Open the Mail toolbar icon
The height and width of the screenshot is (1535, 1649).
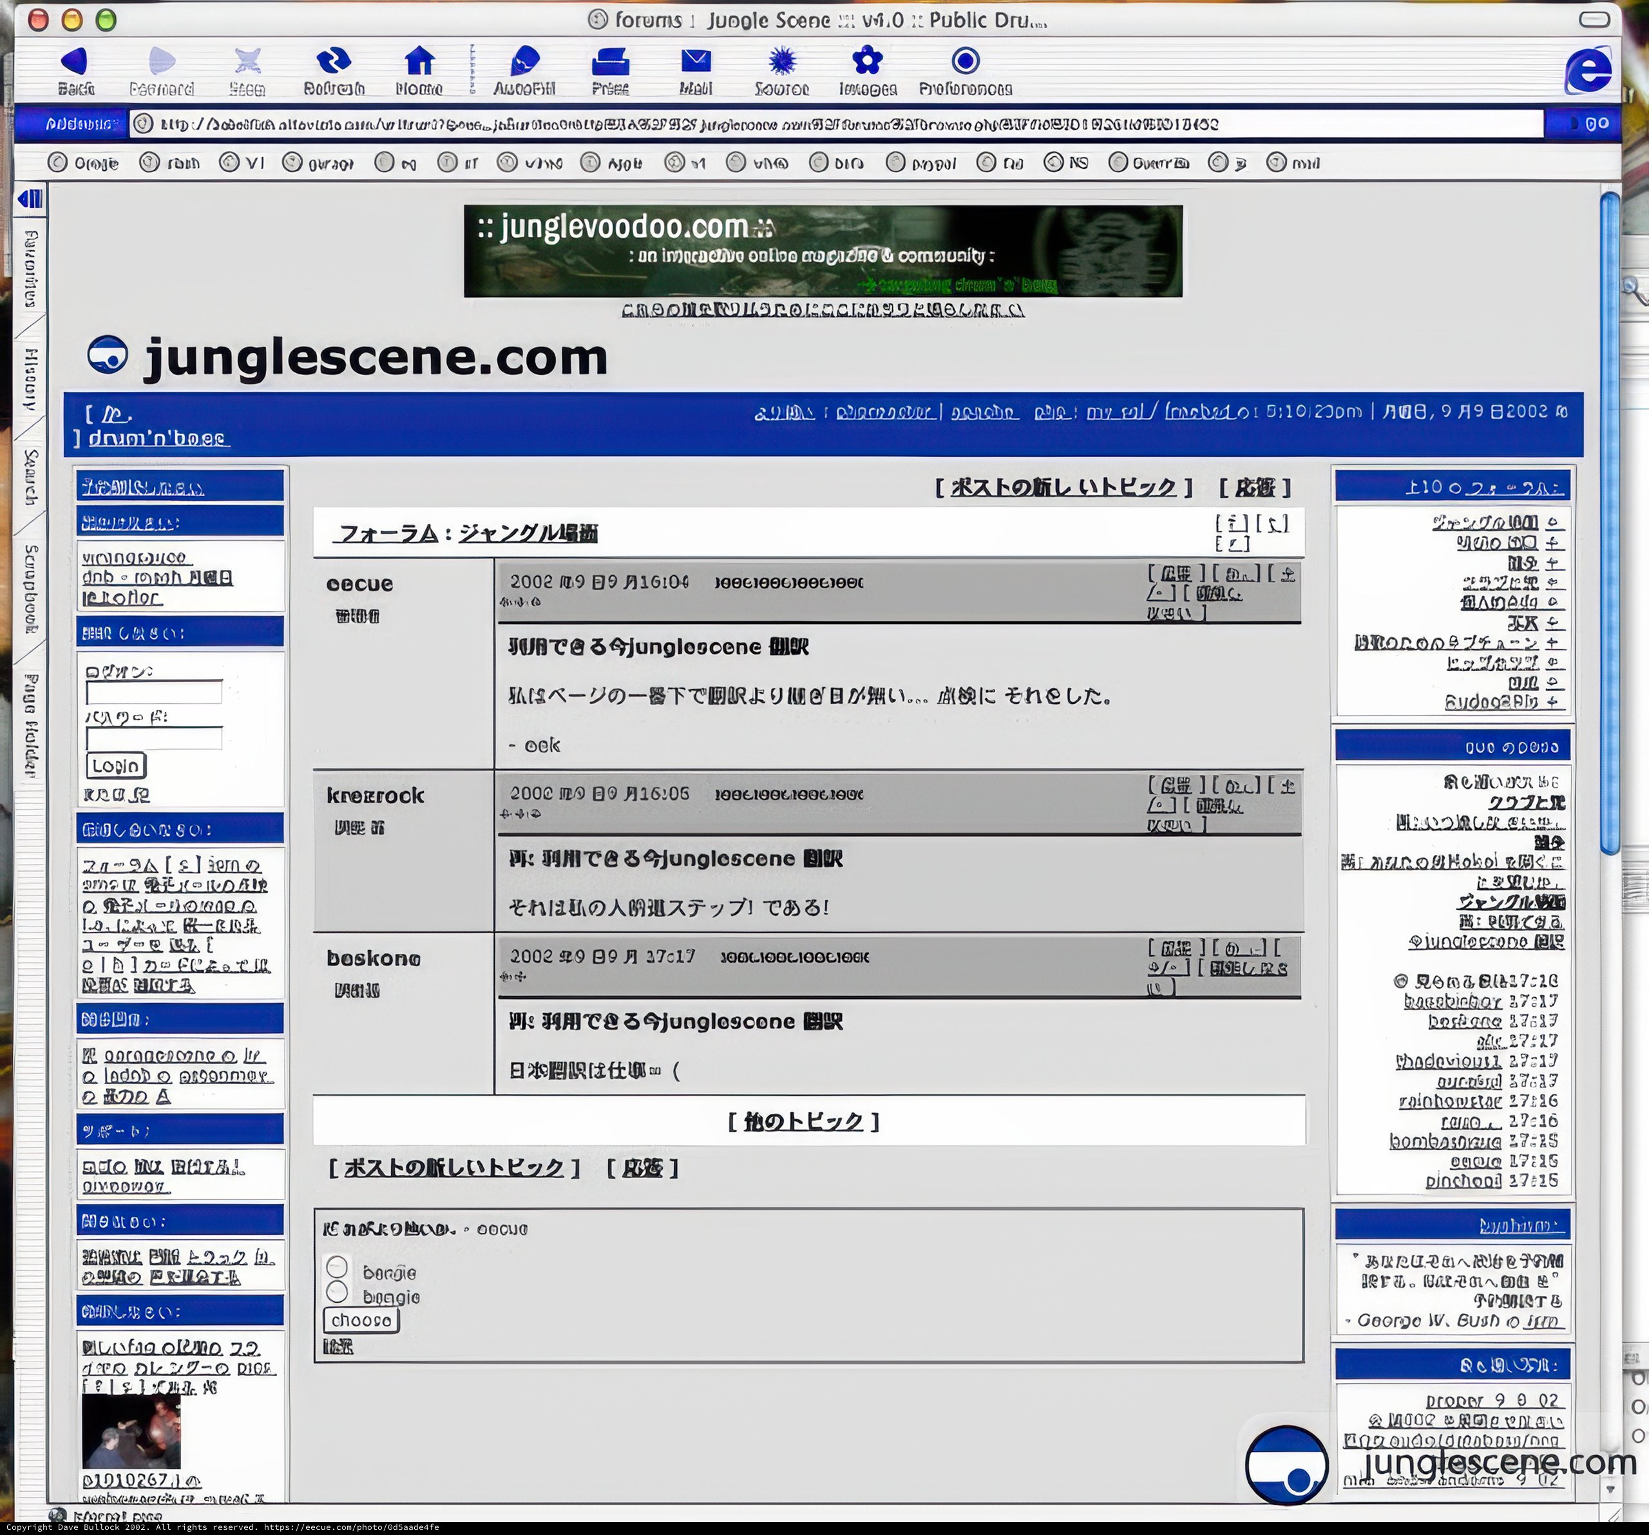[696, 61]
